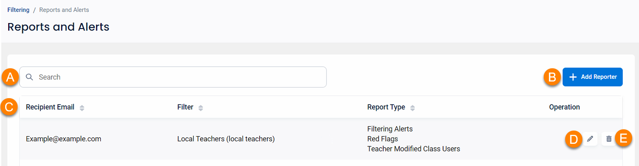This screenshot has width=639, height=166.
Task: Toggle sort arrows beside Report Type
Action: pos(412,108)
